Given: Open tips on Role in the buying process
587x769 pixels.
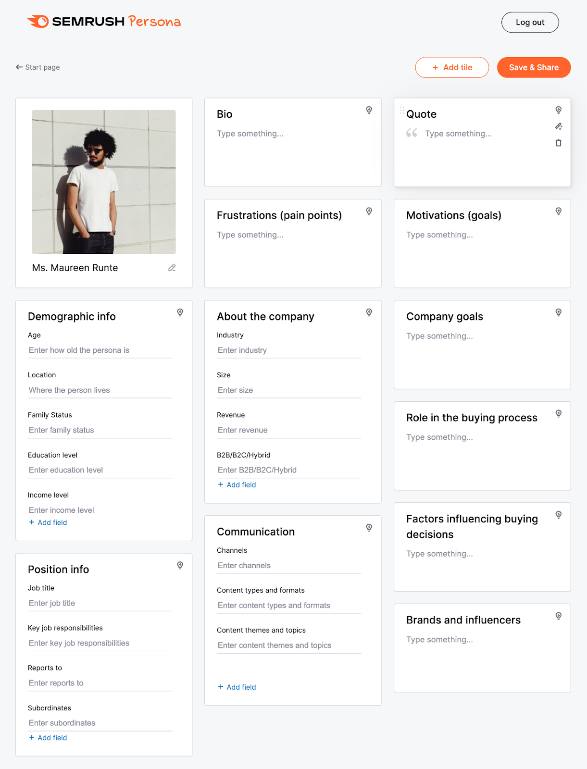Looking at the screenshot, I should (558, 413).
